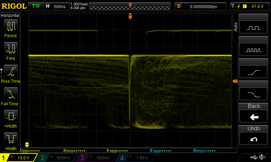This screenshot has width=271, height=162.
Task: Select the Freq measurement icon
Action: (x=11, y=51)
